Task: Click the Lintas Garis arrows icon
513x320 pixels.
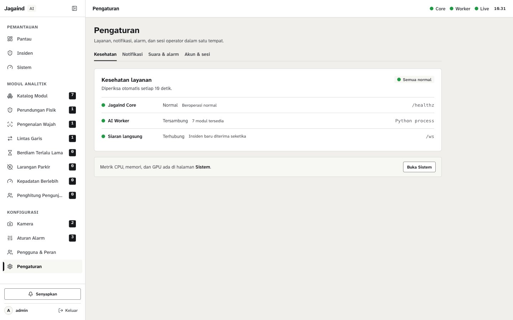Action: (10, 139)
